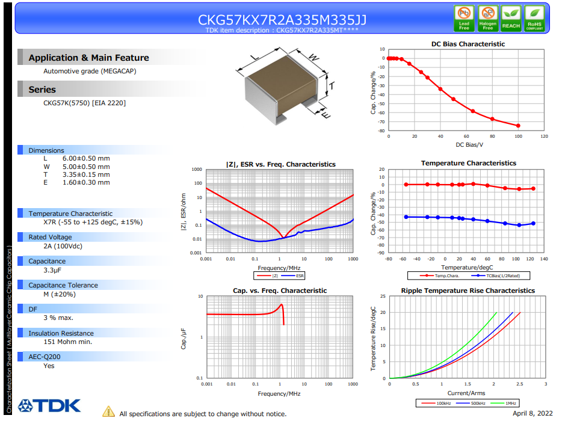
Task: Click Application & Main Feature heading
Action: [89, 58]
